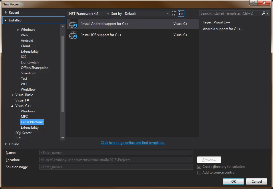Click the Install iOS support template icon
The width and height of the screenshot is (273, 189).
[73, 35]
